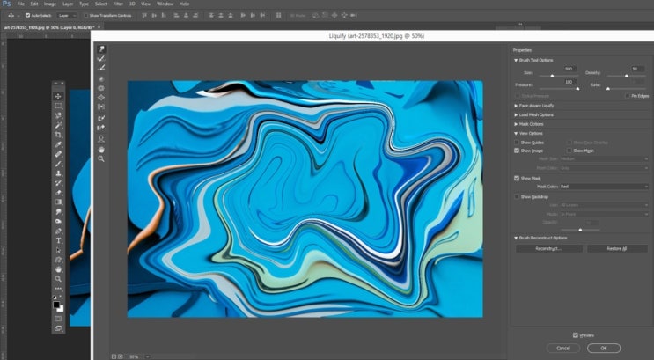Uncheck the Show Mask checkbox

pos(517,178)
